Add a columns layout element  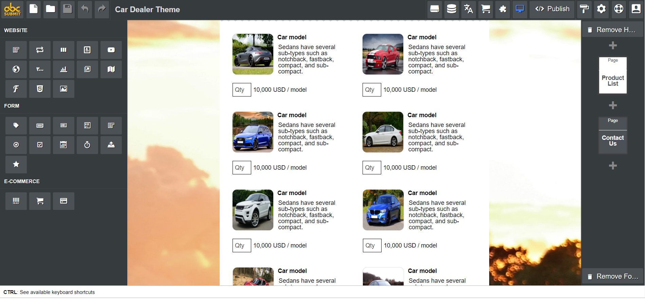pos(63,50)
